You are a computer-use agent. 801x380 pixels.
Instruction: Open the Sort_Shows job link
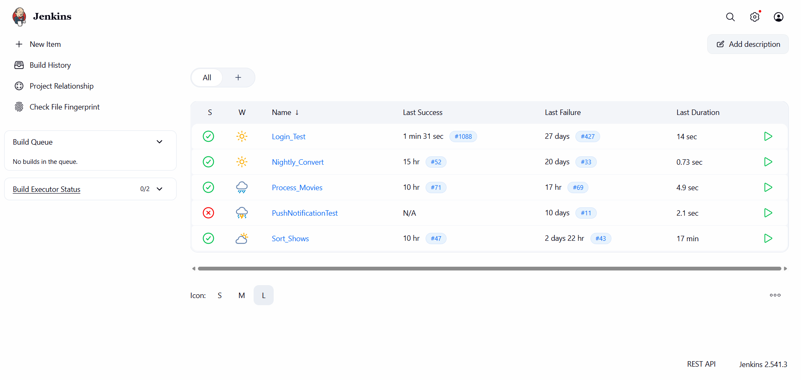(290, 239)
